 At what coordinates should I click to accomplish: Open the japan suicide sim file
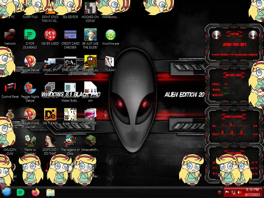click(90, 88)
